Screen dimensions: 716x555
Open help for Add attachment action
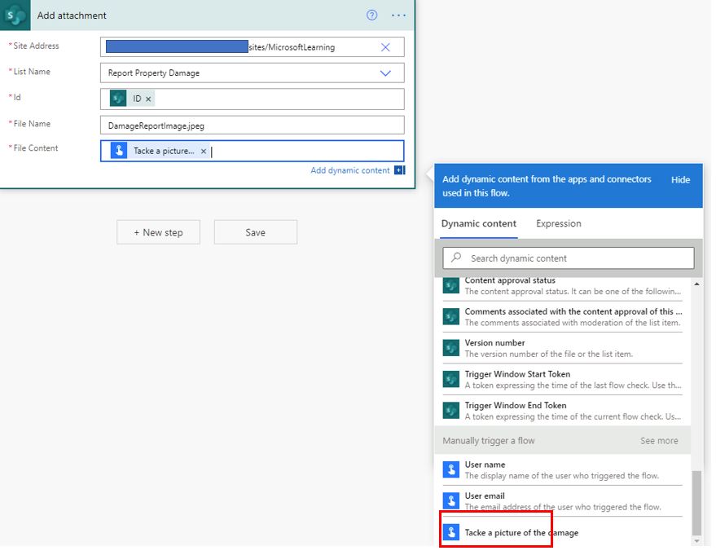(372, 15)
